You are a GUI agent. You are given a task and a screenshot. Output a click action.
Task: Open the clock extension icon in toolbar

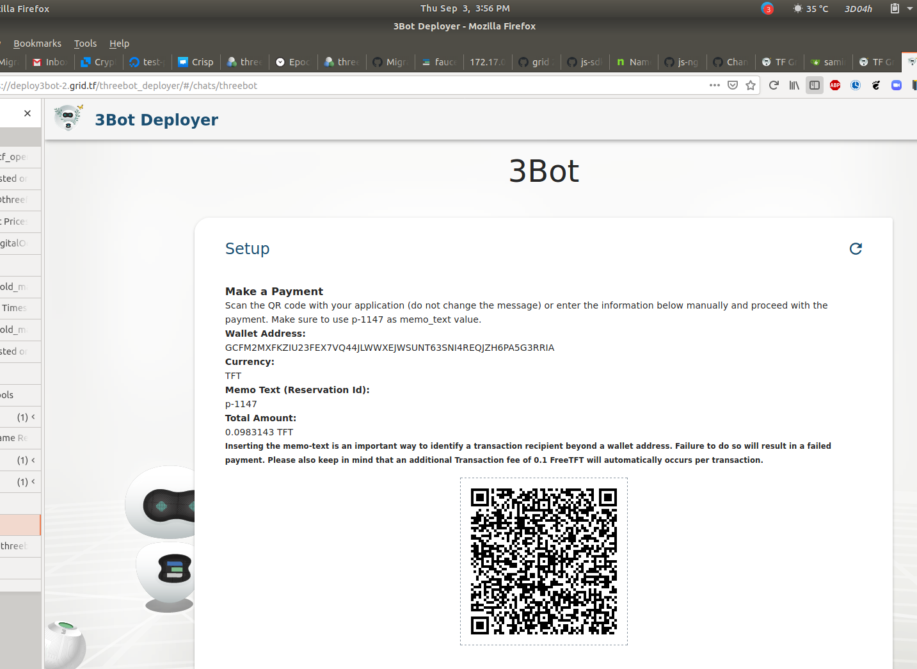[856, 85]
